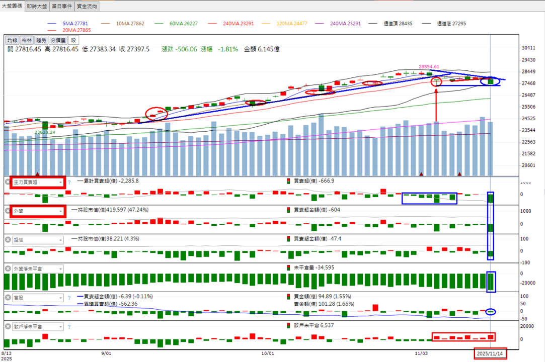This screenshot has width=545, height=362.
Task: Expand the 官股 indicator dropdown
Action: coord(38,298)
